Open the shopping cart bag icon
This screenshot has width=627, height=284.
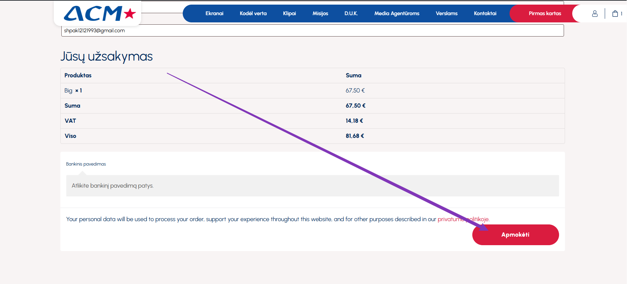[615, 13]
